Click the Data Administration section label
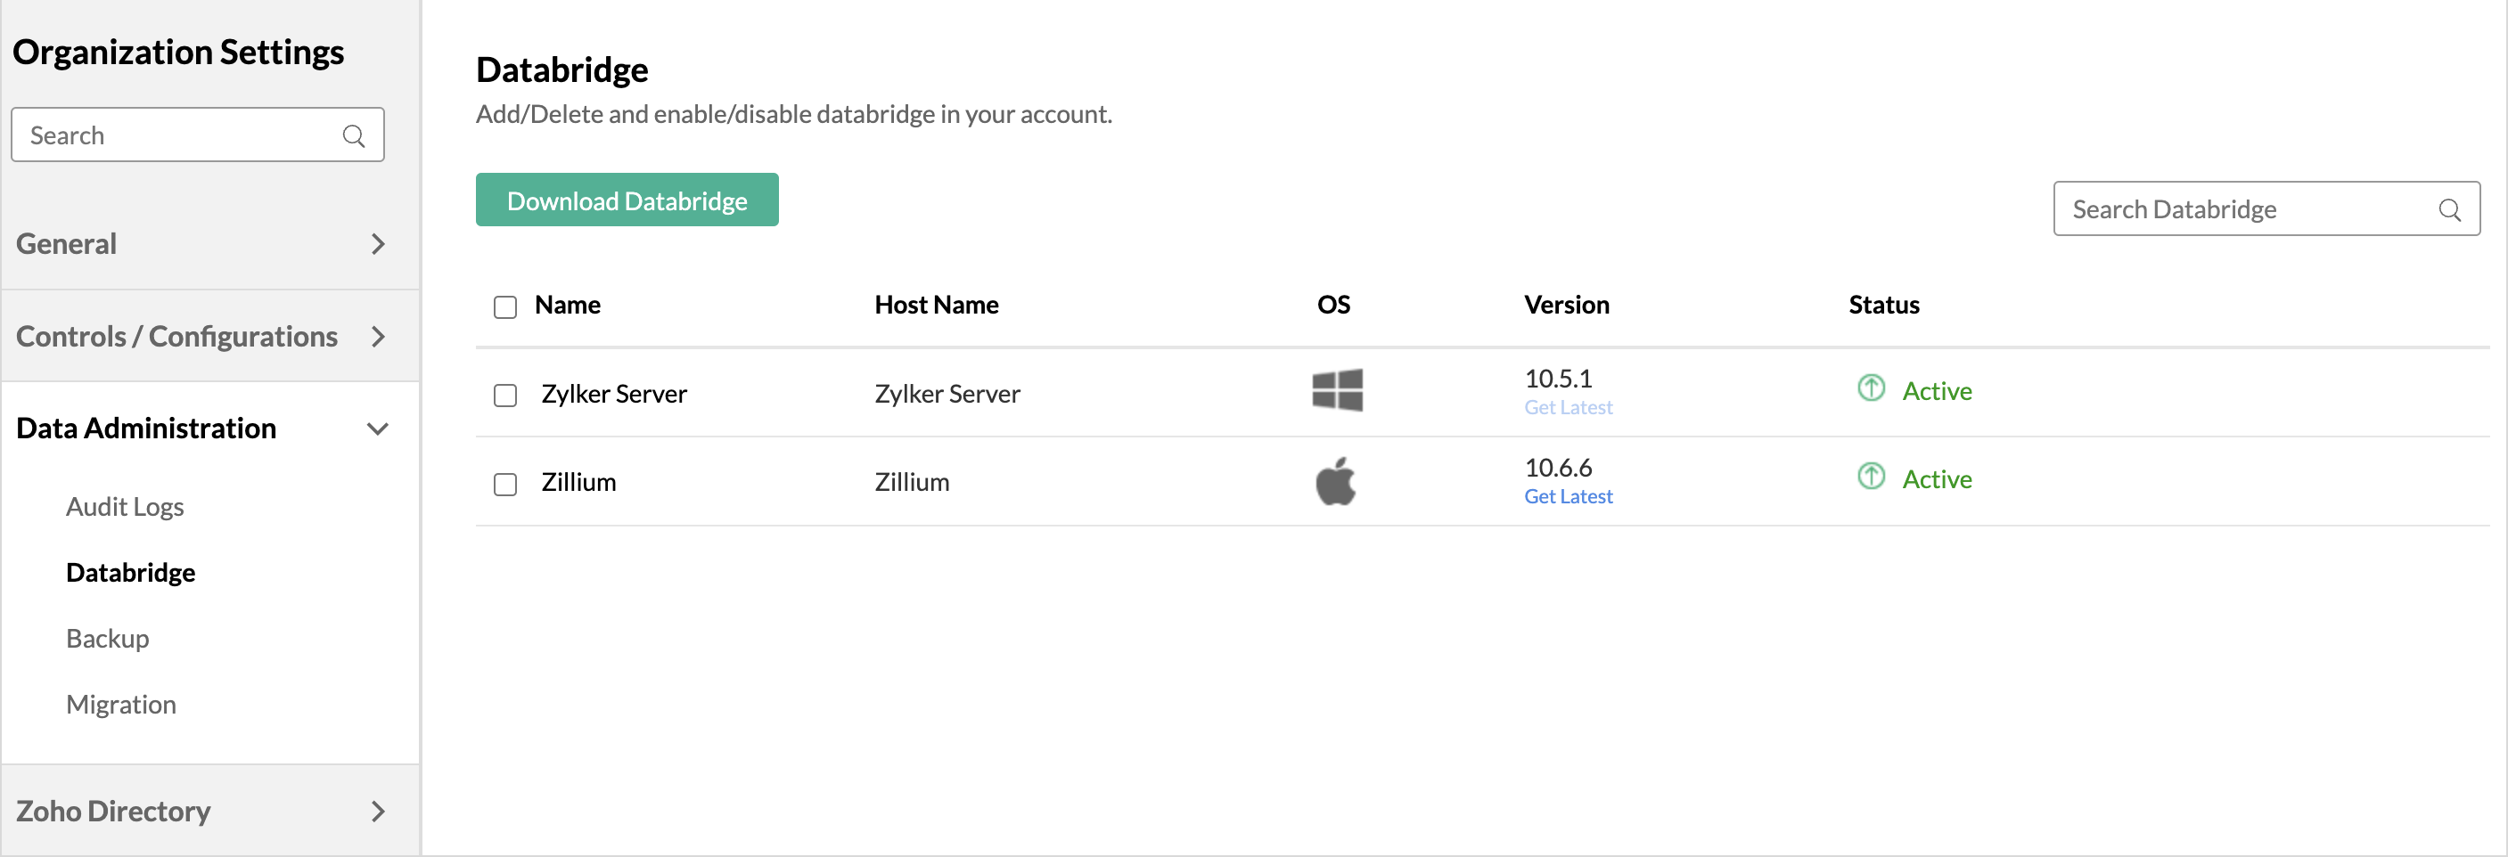Screen dimensions: 2508x857 [146, 428]
